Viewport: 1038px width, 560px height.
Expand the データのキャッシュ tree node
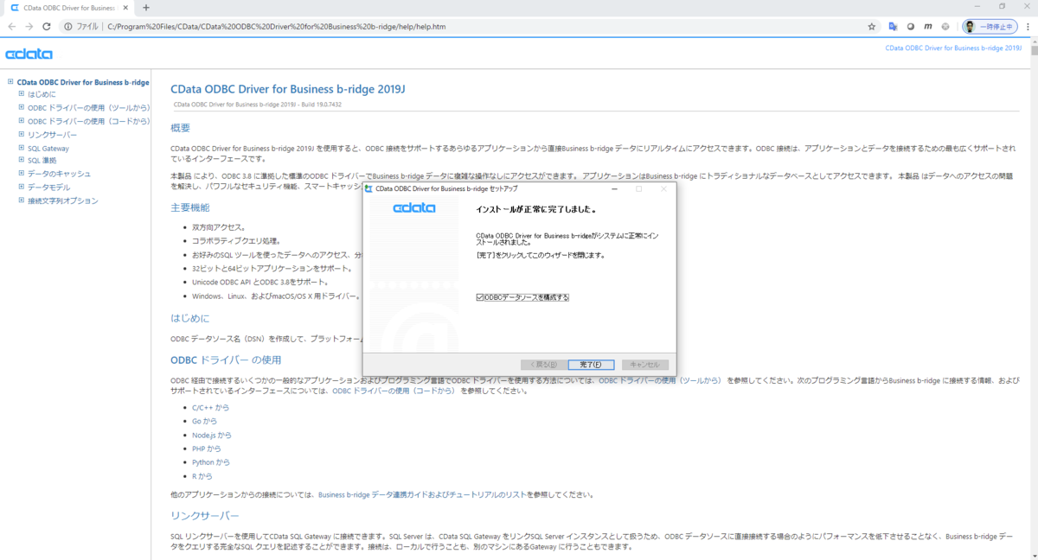[x=22, y=173]
